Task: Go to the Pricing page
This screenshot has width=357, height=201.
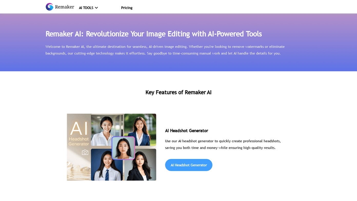Action: [127, 8]
